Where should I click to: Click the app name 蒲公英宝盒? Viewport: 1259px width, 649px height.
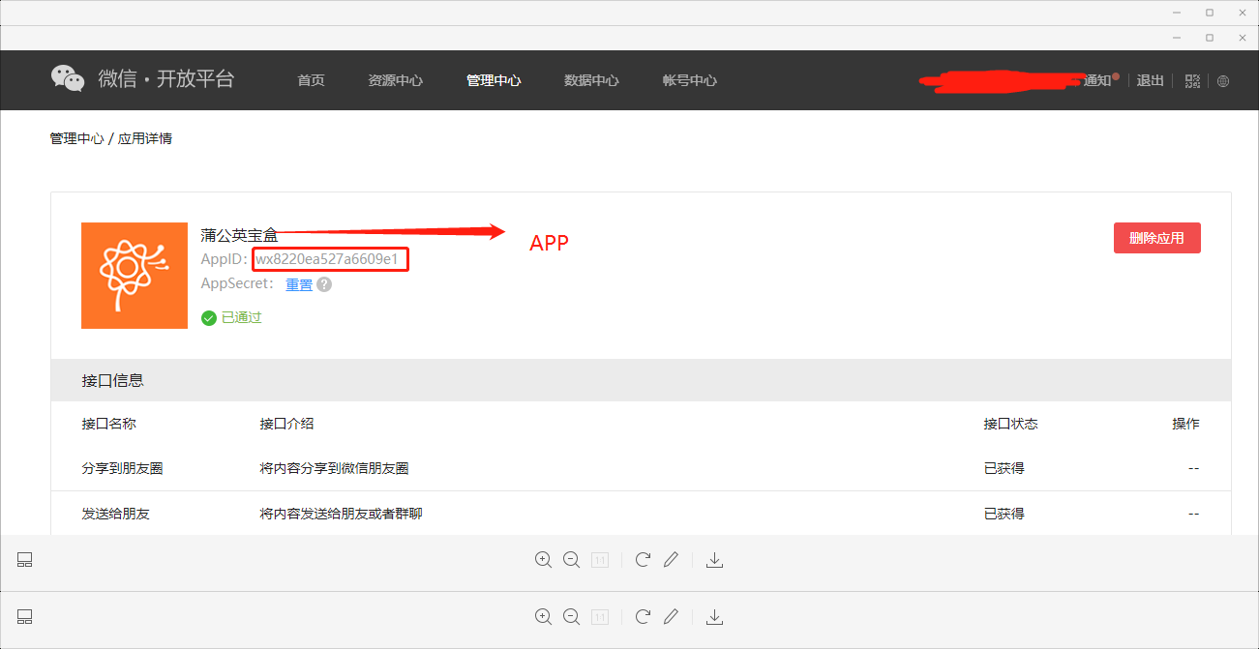pos(239,235)
